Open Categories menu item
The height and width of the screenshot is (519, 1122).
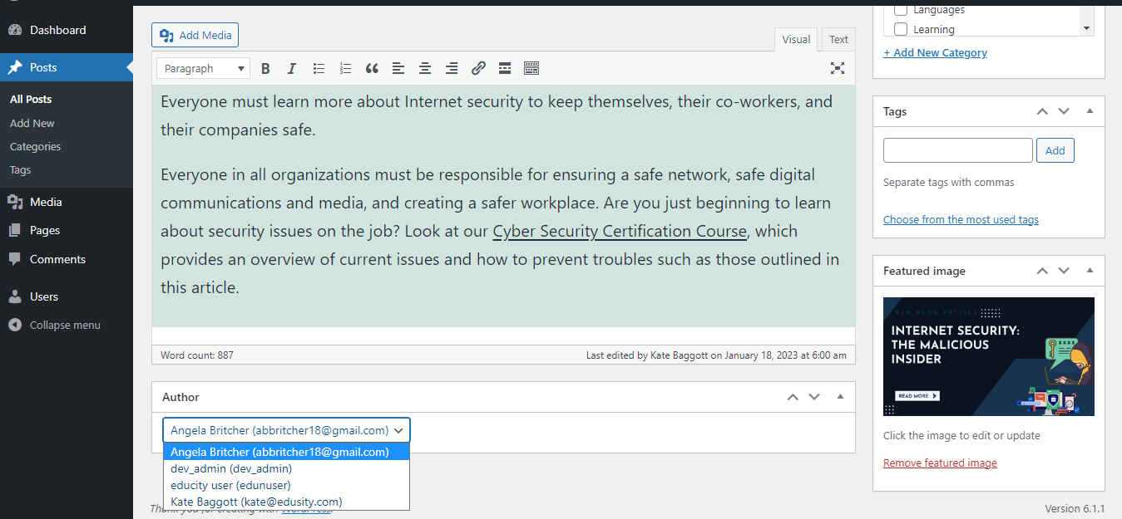(35, 146)
